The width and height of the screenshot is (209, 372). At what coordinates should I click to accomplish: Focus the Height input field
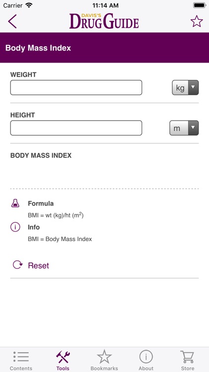76,128
